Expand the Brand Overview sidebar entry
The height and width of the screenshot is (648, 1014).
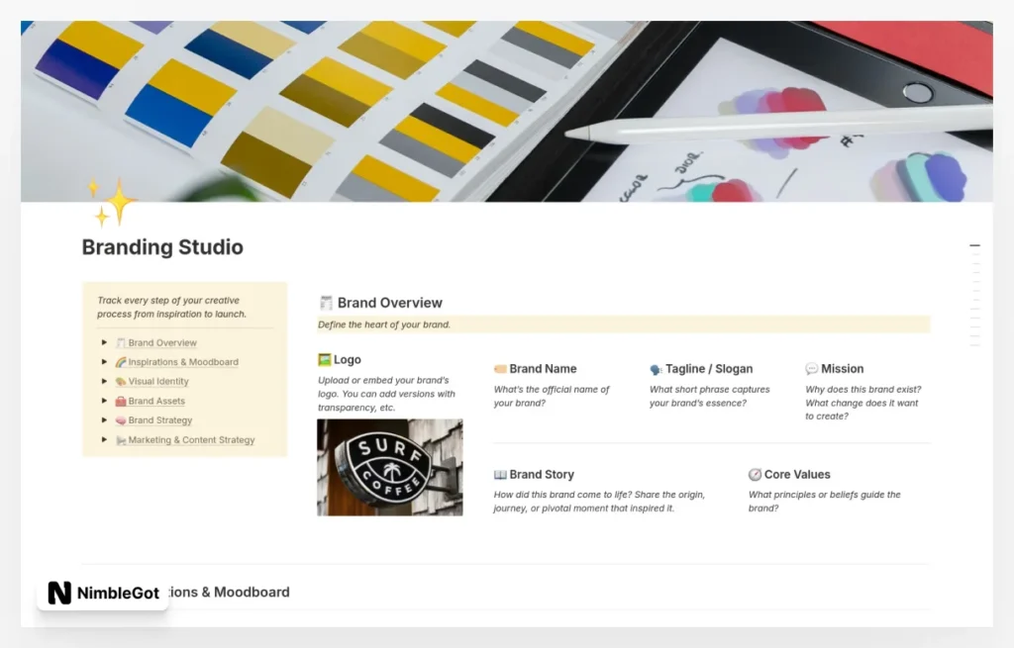(x=104, y=342)
